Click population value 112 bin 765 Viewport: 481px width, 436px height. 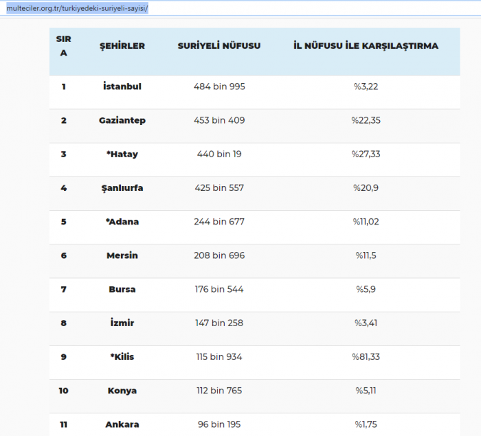[219, 390]
